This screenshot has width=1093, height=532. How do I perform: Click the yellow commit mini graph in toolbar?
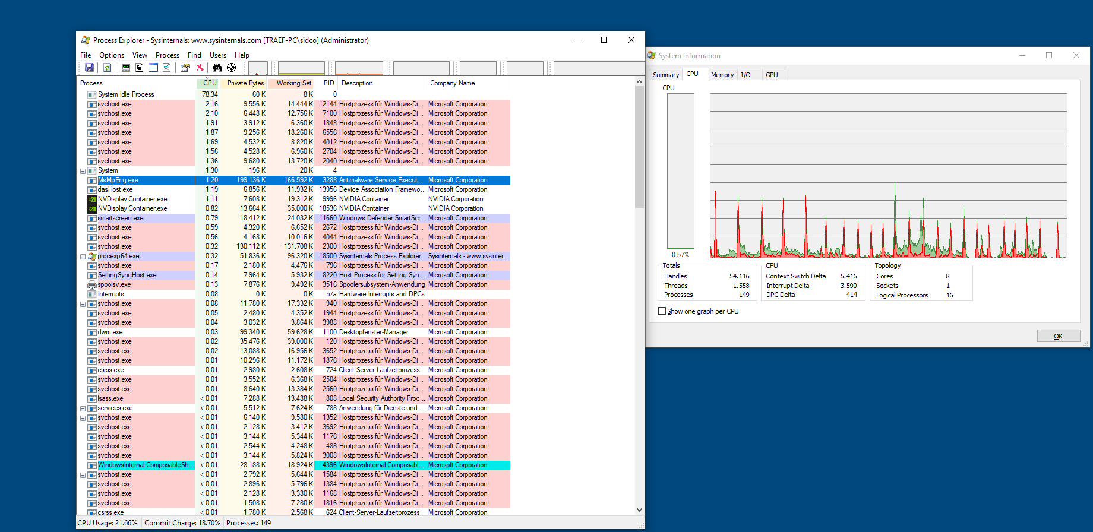point(301,68)
